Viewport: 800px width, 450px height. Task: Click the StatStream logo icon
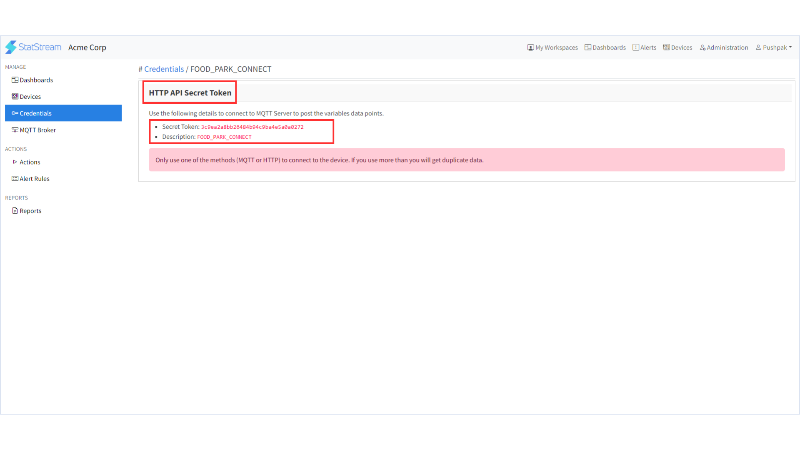[11, 47]
